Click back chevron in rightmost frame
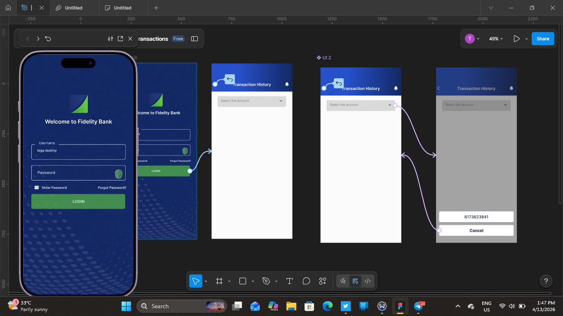The height and width of the screenshot is (316, 563). coord(439,88)
